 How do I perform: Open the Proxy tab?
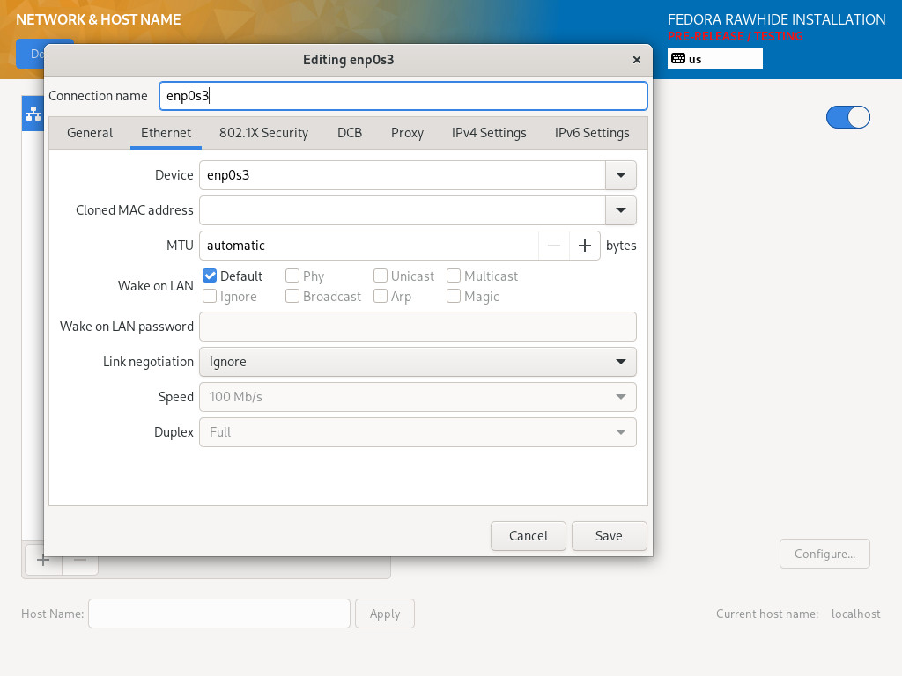pyautogui.click(x=407, y=133)
